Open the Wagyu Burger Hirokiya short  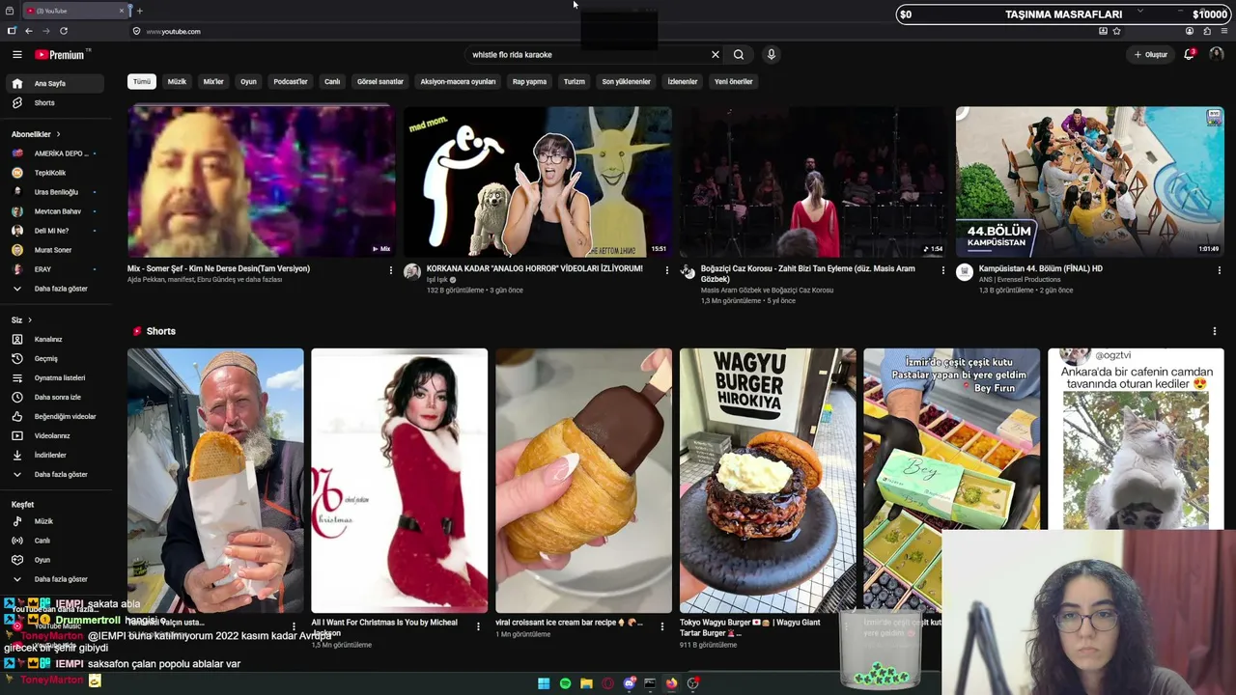768,481
